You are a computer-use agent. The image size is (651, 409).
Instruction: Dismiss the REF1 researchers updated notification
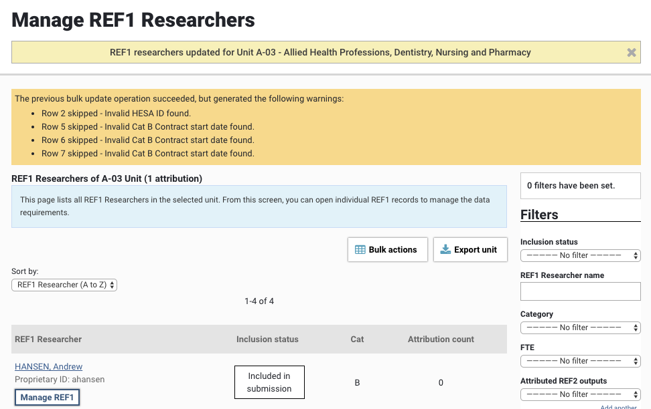tap(631, 53)
